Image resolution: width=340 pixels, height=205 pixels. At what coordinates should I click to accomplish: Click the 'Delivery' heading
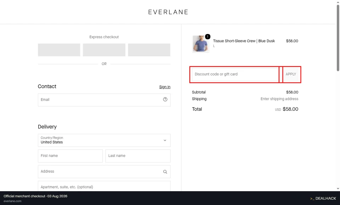tap(47, 127)
